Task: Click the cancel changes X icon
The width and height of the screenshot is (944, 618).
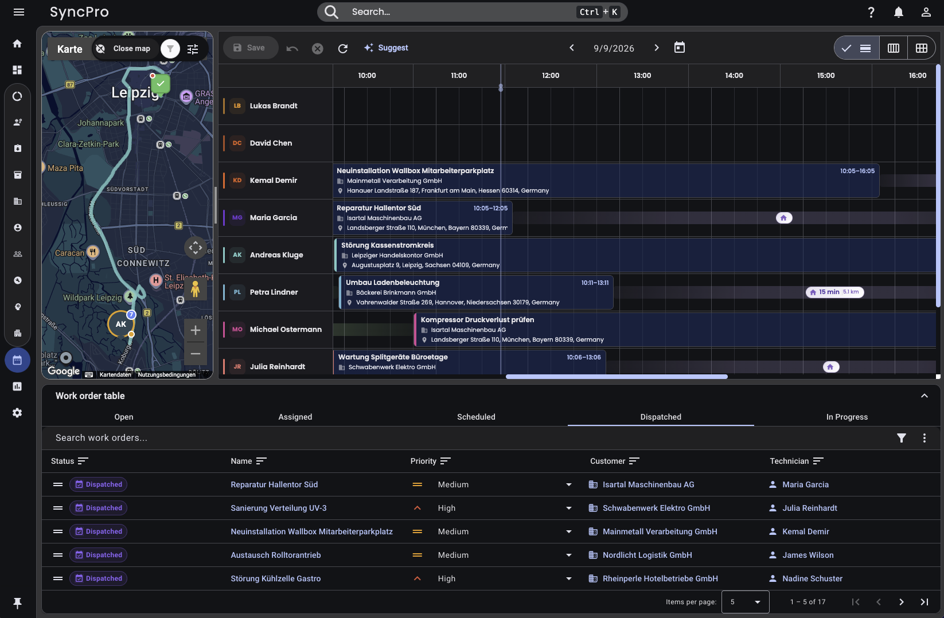Action: click(318, 48)
